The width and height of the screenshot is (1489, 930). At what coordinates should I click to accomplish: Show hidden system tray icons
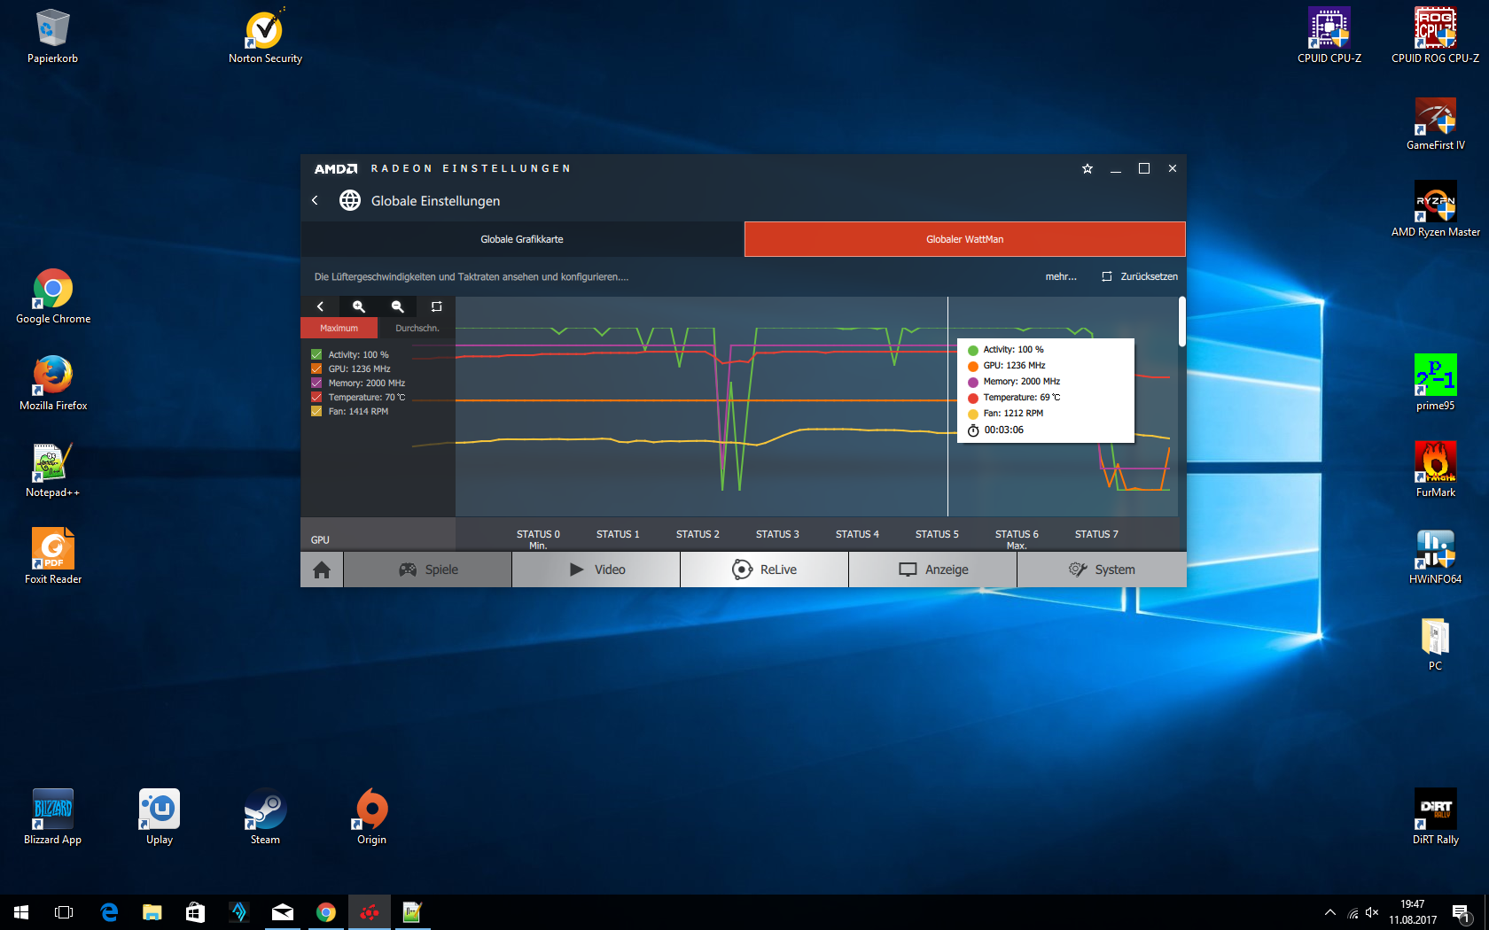coord(1329,912)
